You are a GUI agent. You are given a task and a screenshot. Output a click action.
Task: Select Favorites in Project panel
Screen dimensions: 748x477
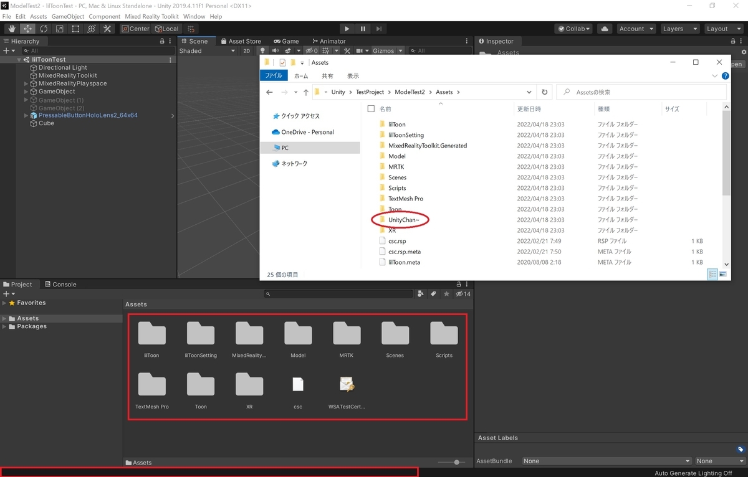31,303
